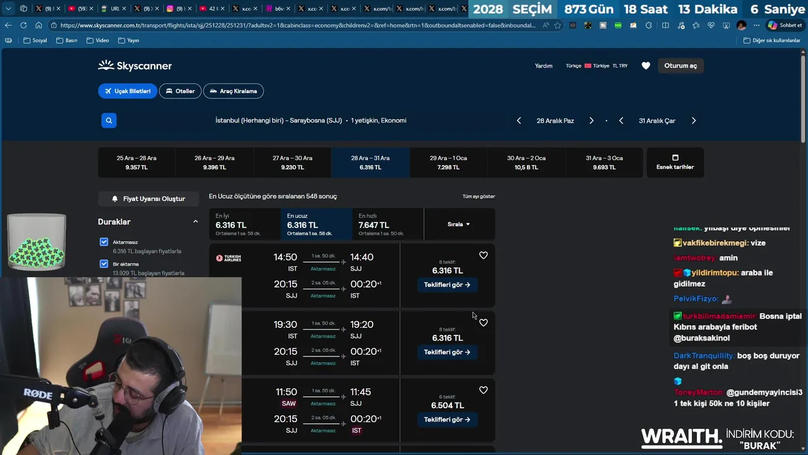Open the Yardım help link

pos(544,66)
